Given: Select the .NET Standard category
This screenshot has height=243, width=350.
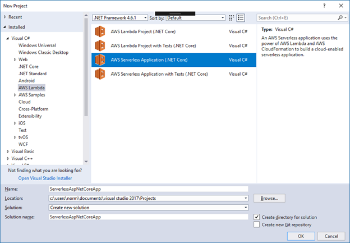Looking at the screenshot, I should pos(33,74).
